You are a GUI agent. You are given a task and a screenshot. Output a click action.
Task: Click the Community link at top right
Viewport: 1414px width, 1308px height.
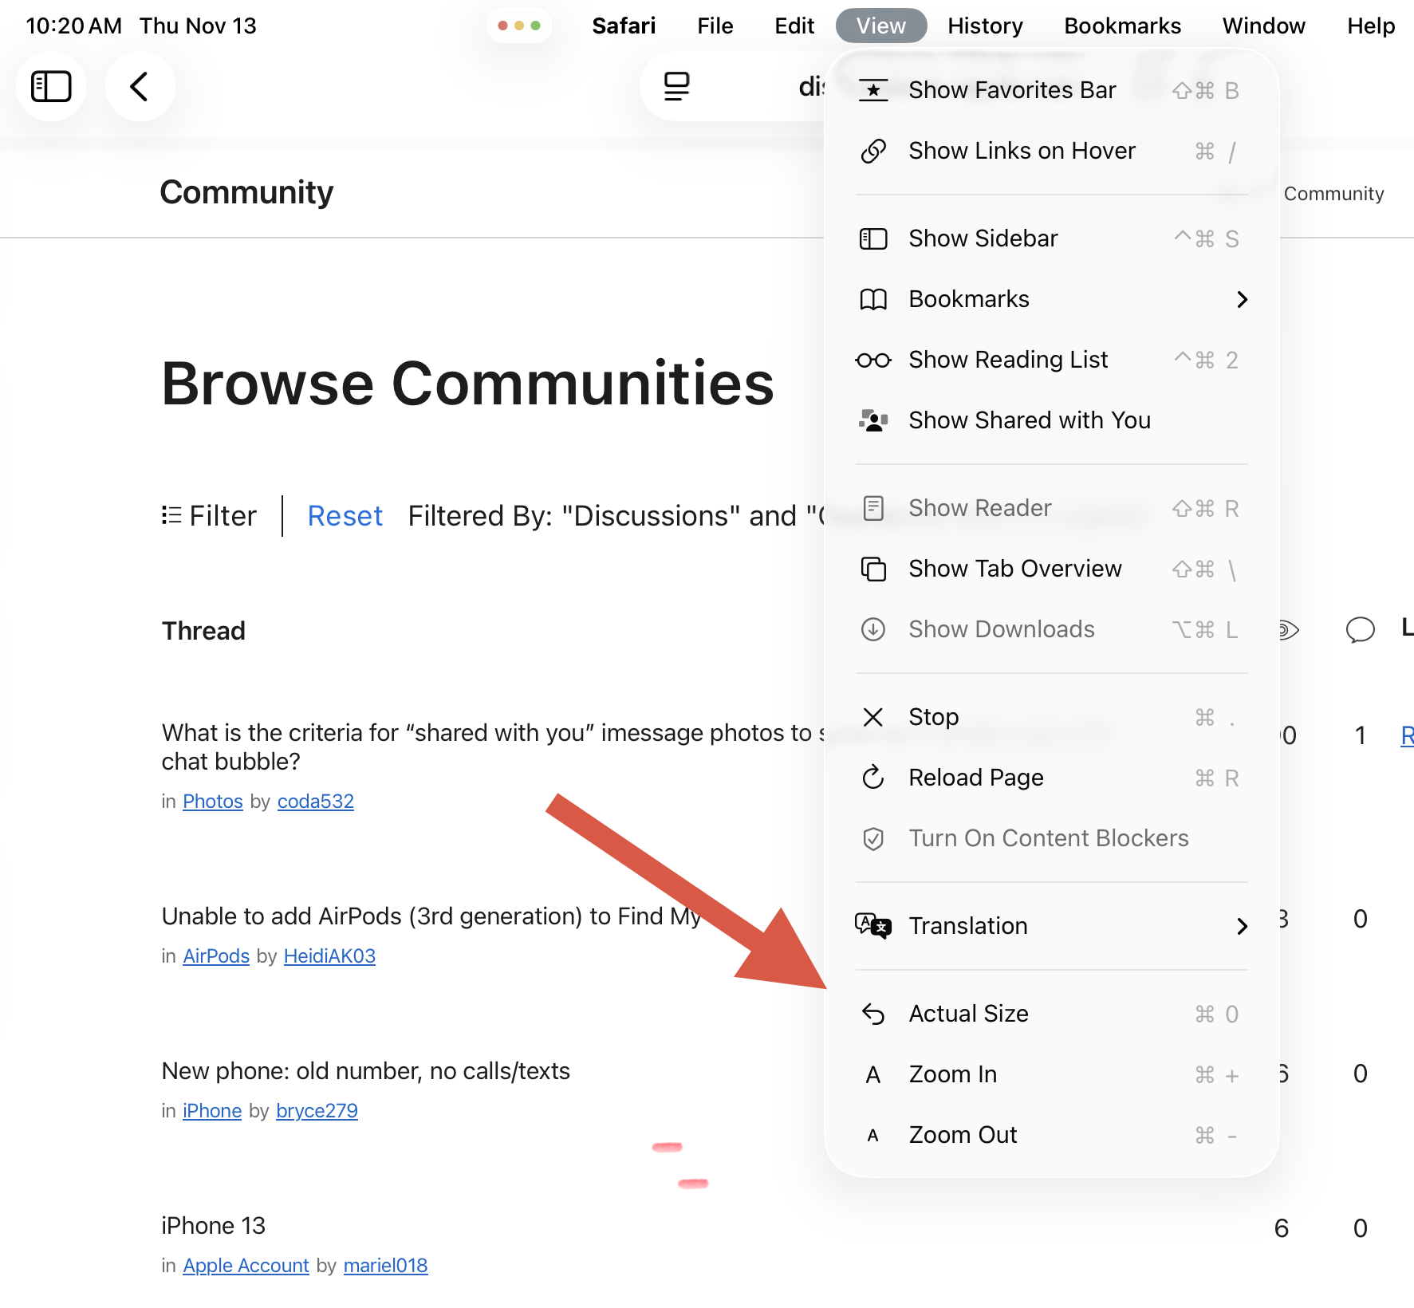[1333, 194]
